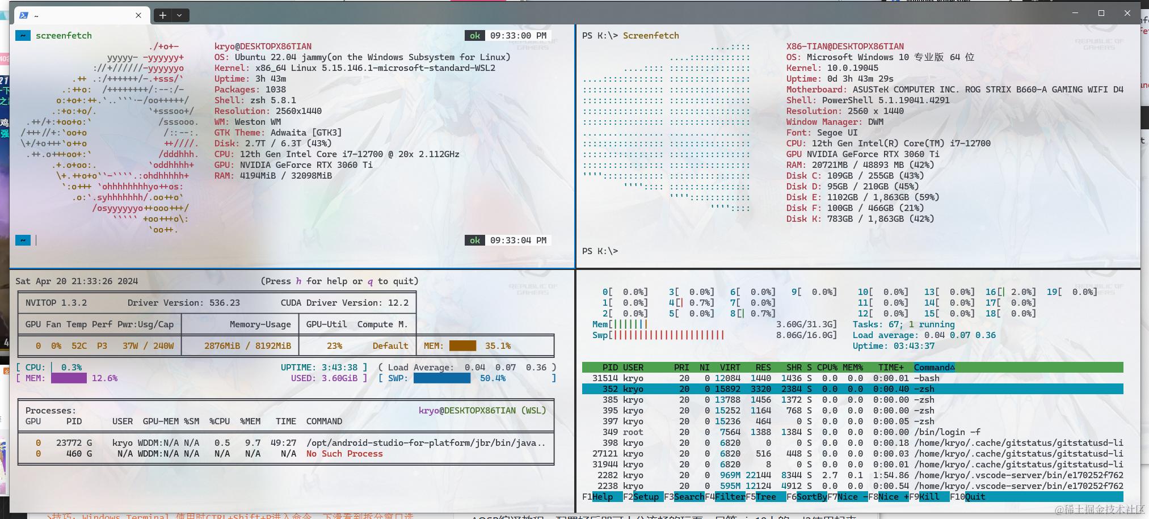Click htop CPU core 16 meter at 2.0%
1149x519 pixels.
click(1011, 292)
